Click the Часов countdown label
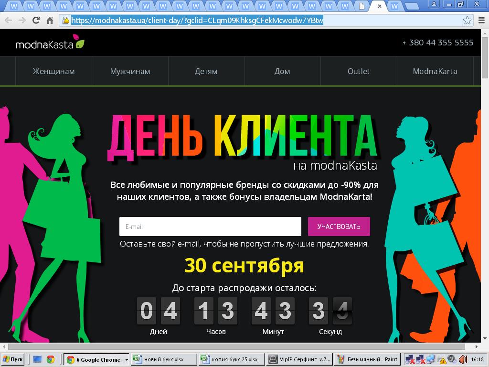This screenshot has height=367, width=489. (216, 332)
